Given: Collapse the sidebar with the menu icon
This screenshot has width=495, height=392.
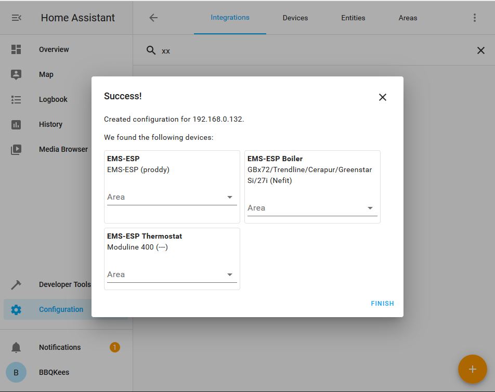Looking at the screenshot, I should (16, 17).
